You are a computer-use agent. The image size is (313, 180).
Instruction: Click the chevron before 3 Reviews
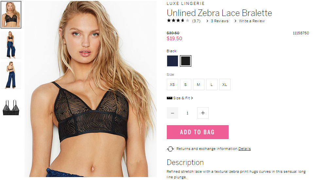point(207,21)
